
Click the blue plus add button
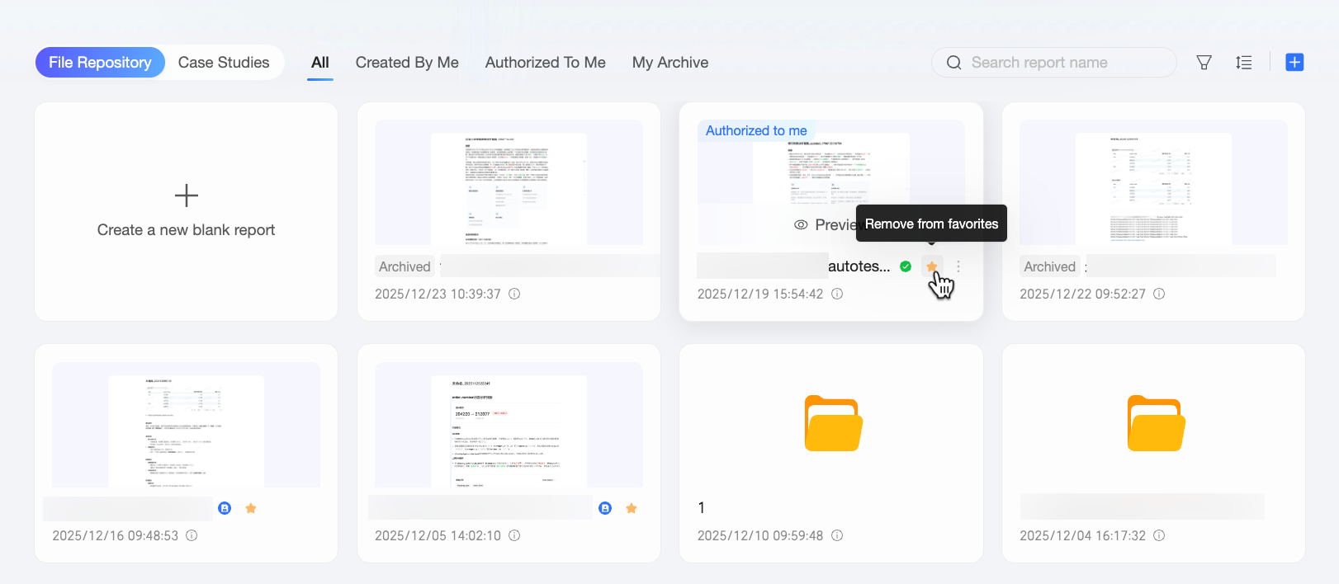1294,62
